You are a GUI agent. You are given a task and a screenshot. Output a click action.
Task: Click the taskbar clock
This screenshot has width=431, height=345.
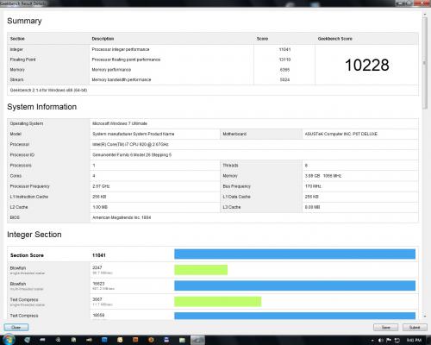415,340
